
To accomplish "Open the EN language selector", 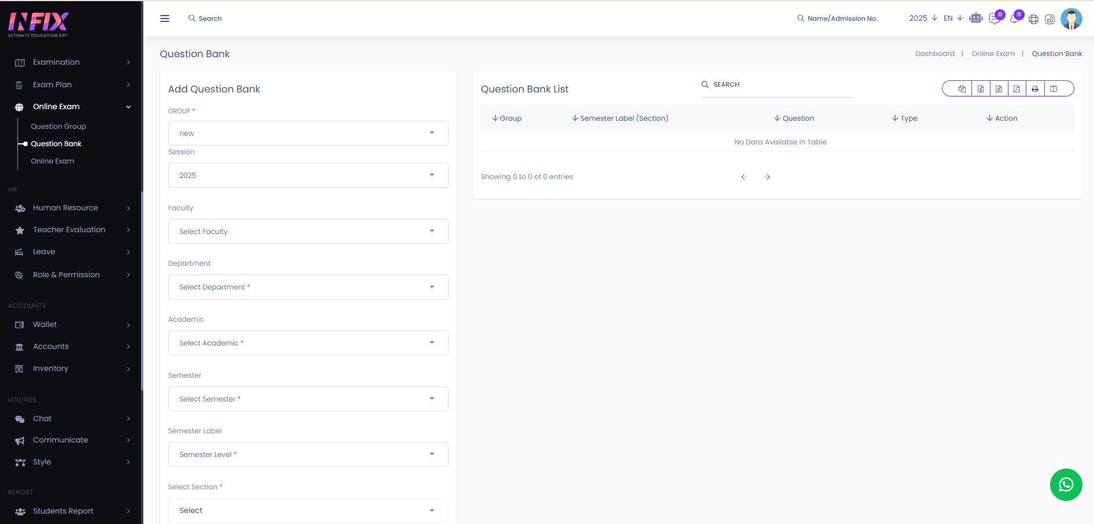I will click(953, 18).
